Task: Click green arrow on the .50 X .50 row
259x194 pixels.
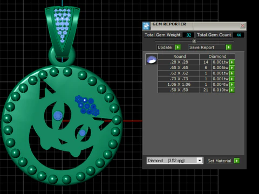Action: (x=232, y=90)
